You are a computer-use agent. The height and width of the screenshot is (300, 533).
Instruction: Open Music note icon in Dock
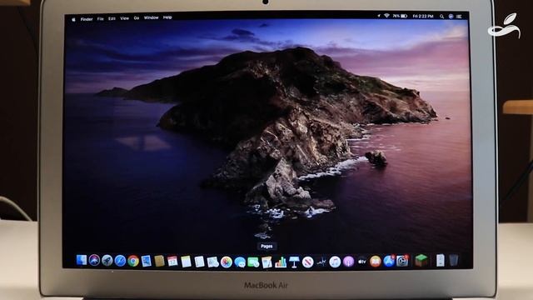point(335,262)
